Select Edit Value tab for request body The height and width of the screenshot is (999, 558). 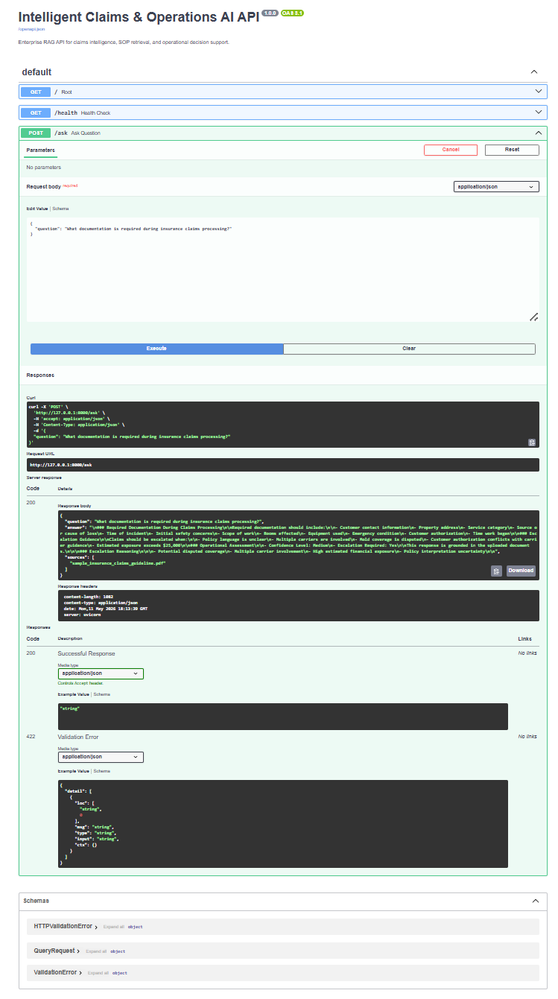click(x=37, y=209)
